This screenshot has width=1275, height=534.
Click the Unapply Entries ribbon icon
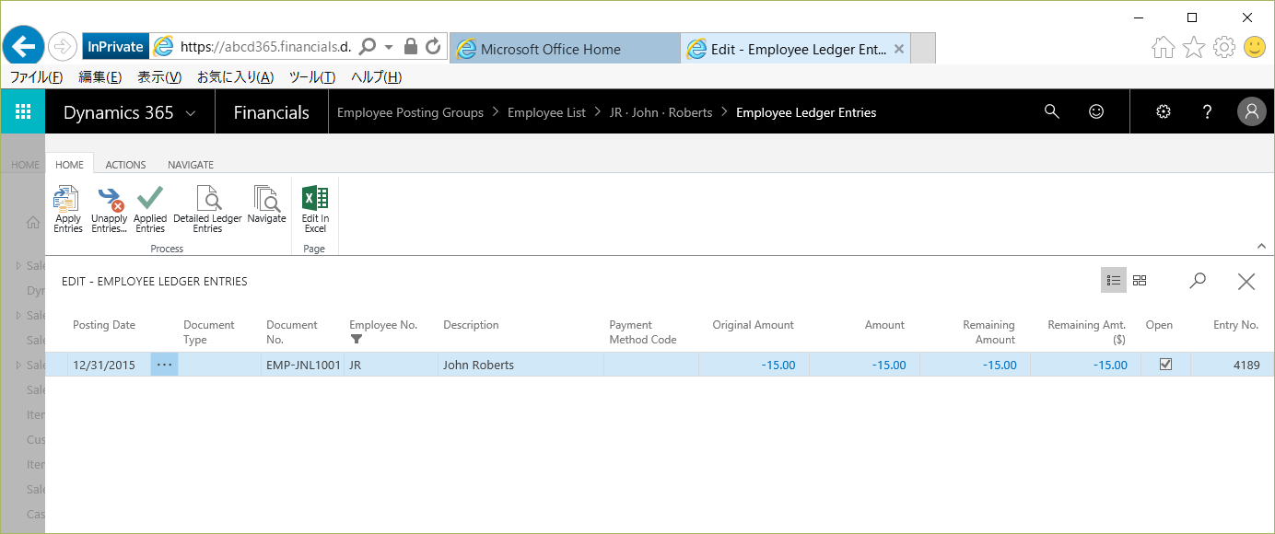tap(110, 209)
